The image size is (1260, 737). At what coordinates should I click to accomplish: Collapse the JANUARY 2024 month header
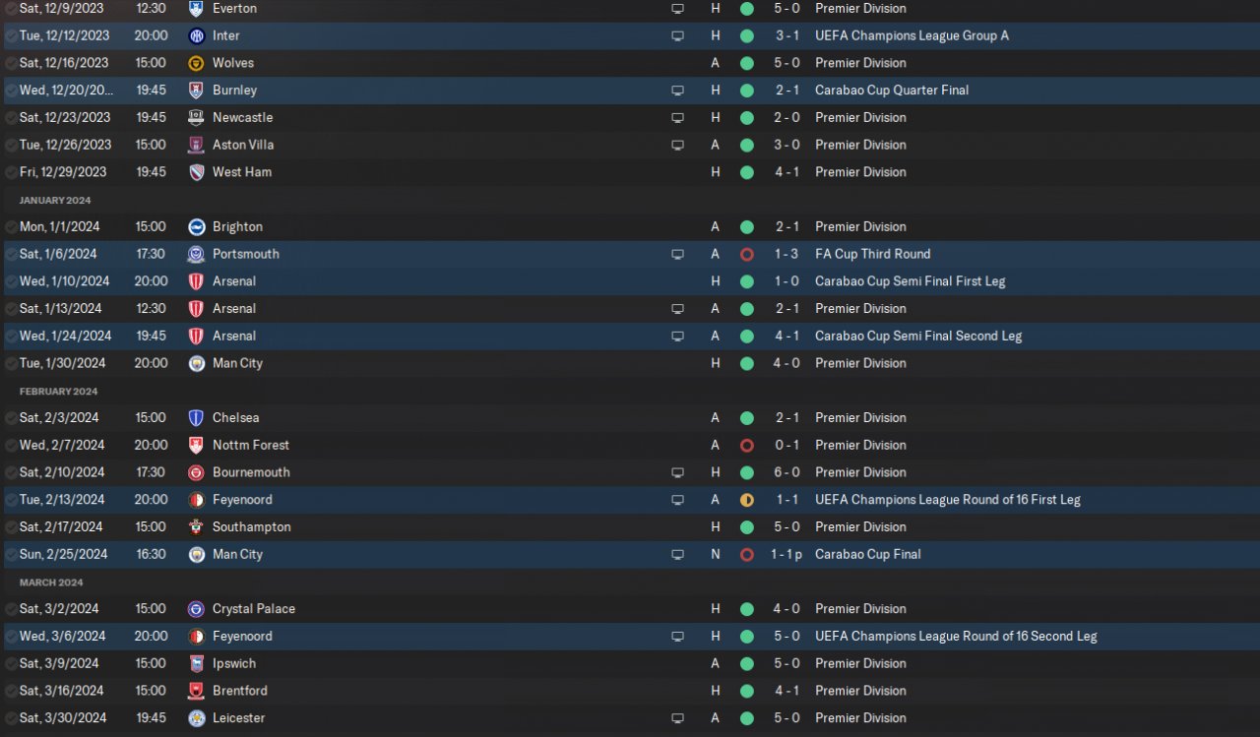point(55,200)
